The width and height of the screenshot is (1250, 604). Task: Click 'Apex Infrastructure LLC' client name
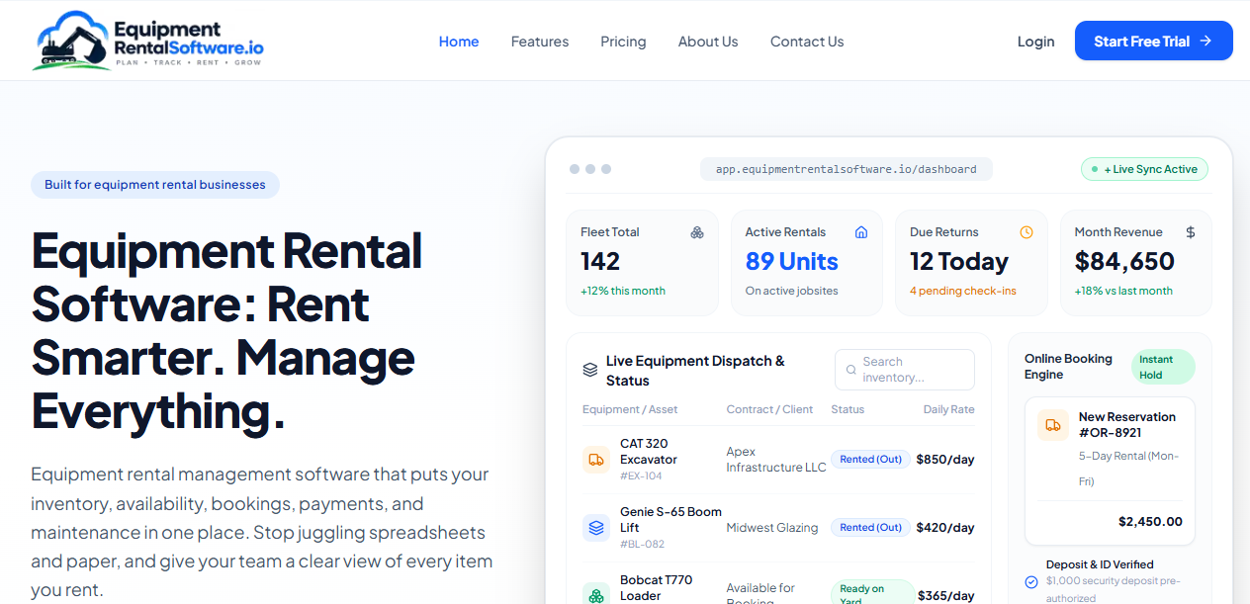[x=776, y=460]
